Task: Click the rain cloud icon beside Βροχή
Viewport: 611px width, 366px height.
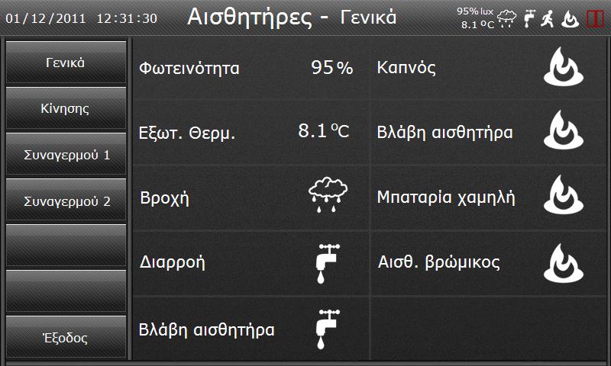Action: point(328,195)
